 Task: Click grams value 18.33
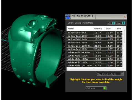98,39
